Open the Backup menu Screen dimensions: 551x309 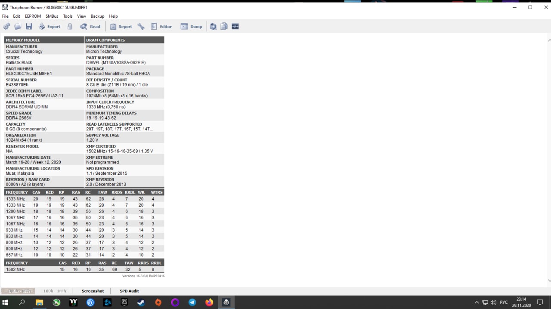click(x=97, y=16)
